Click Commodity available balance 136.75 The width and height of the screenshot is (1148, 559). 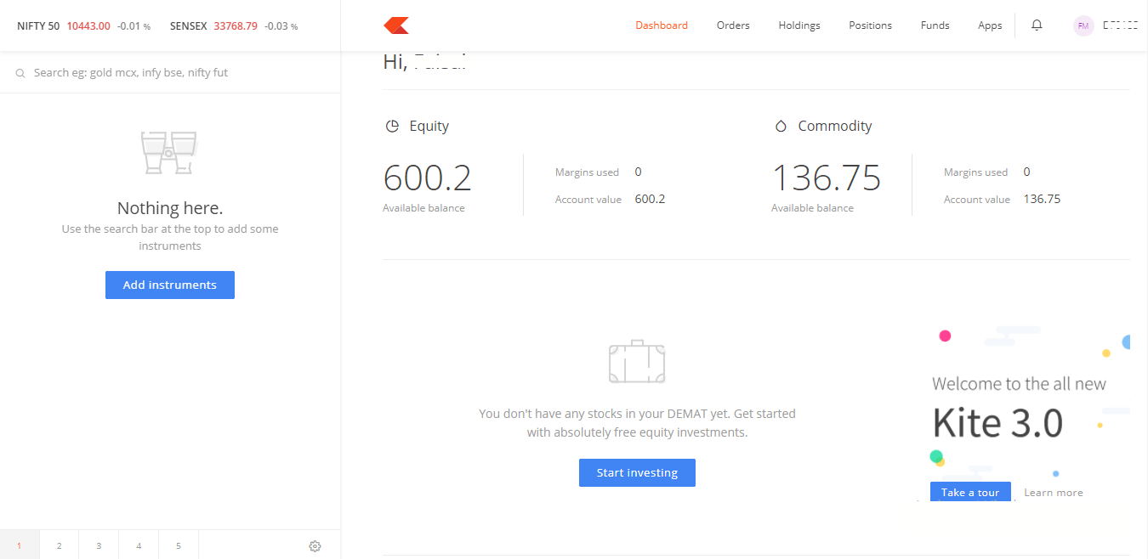pos(827,178)
